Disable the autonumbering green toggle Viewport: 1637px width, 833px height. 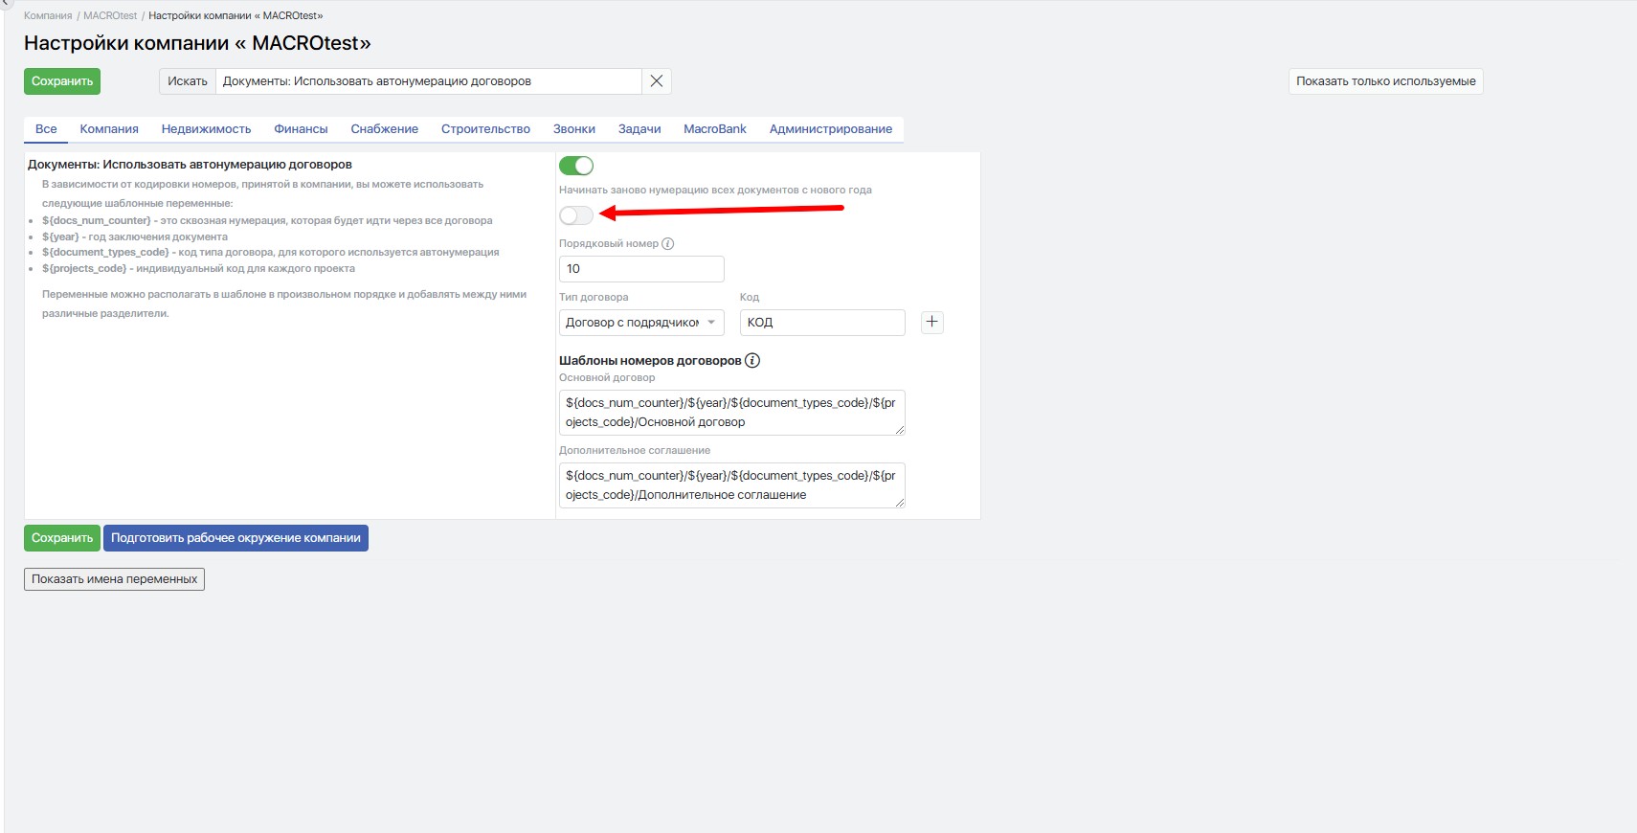click(x=576, y=166)
